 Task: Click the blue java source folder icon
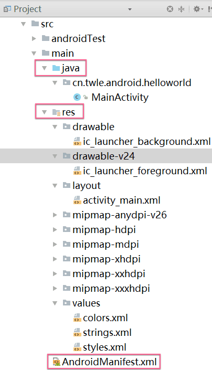(x=56, y=68)
